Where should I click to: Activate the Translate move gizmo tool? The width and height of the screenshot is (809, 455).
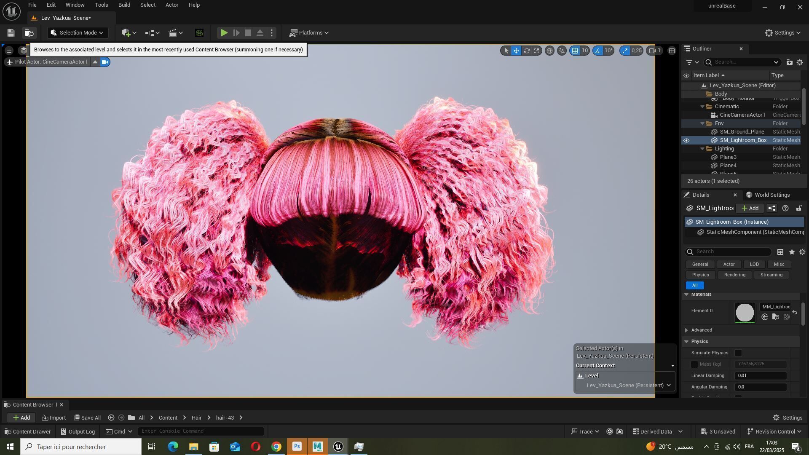[516, 51]
